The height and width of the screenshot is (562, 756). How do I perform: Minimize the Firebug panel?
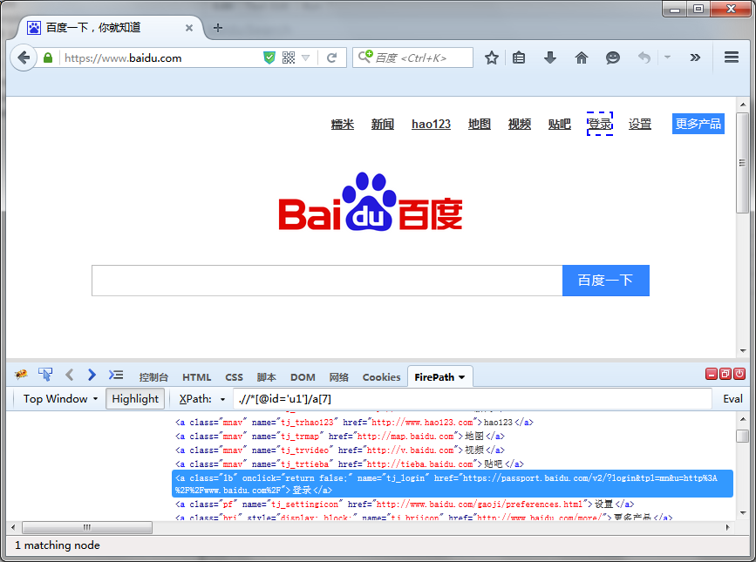tap(712, 374)
